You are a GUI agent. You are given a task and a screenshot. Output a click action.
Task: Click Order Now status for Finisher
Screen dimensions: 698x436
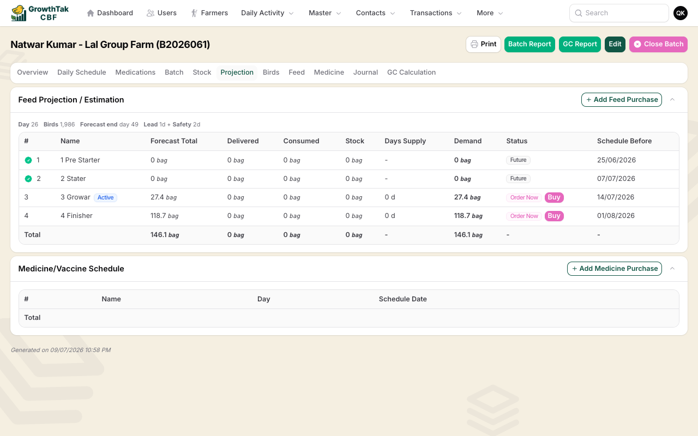tap(524, 216)
